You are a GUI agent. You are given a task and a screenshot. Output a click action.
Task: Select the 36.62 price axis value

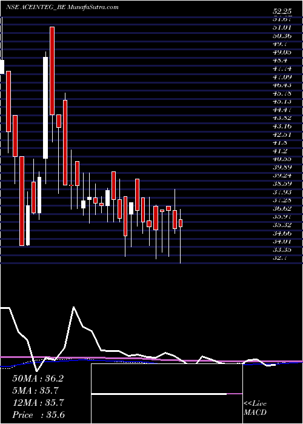tap(282, 209)
